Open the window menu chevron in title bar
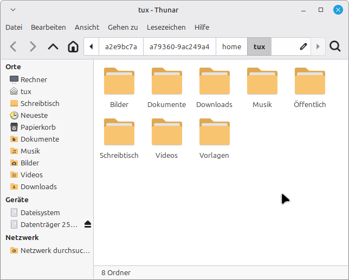Viewport: 349px width, 280px height. pos(13,10)
